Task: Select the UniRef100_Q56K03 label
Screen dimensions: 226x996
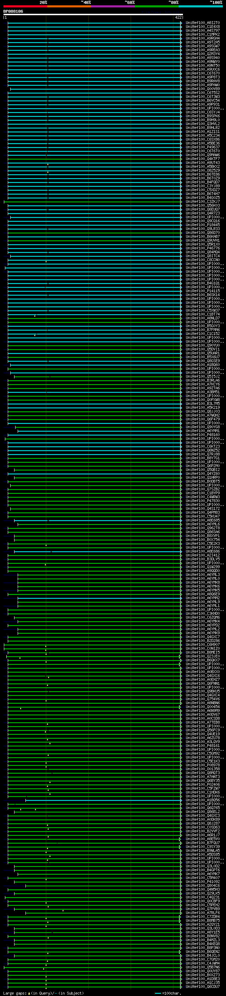Action: [203, 205]
